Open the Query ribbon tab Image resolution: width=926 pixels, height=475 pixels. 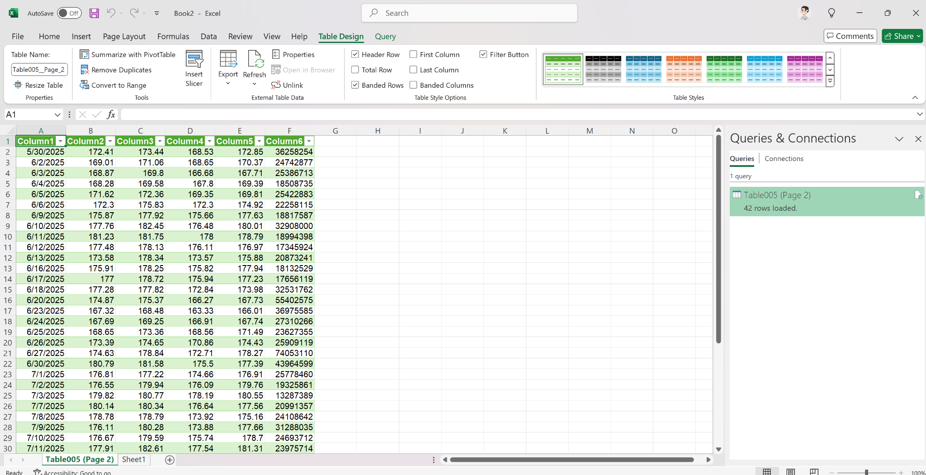(x=385, y=36)
